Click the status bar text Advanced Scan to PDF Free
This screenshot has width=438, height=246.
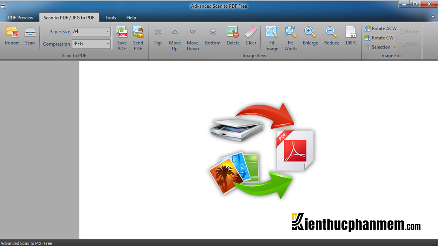27,243
